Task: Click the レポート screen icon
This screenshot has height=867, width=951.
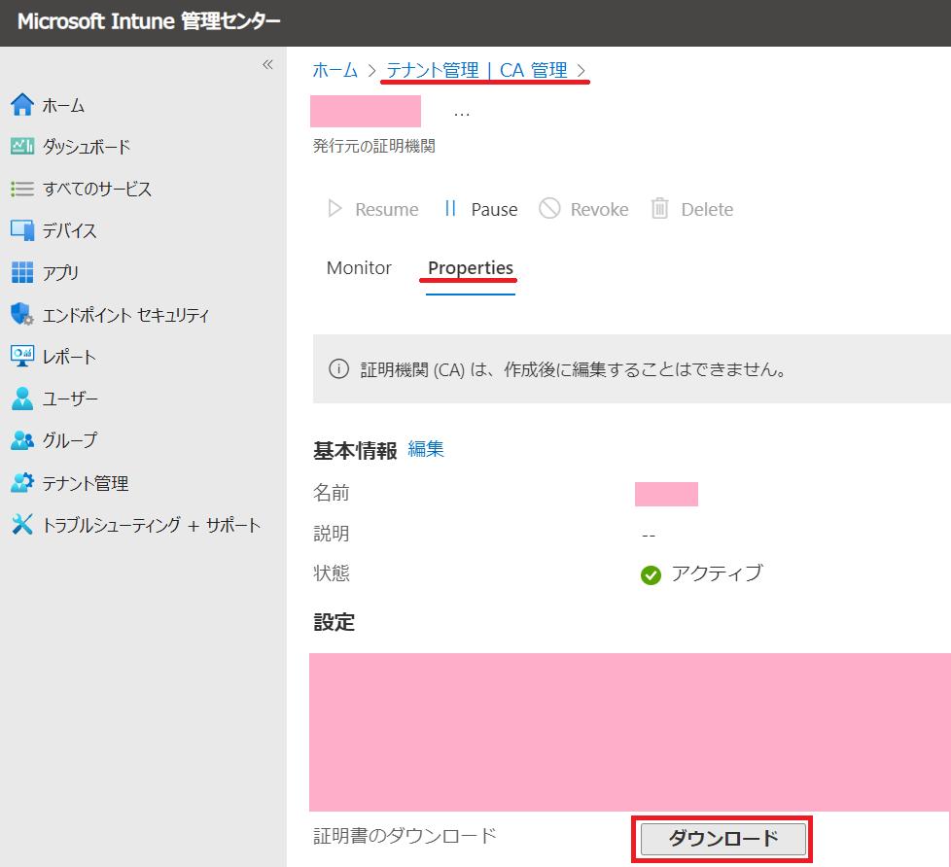Action: point(22,356)
